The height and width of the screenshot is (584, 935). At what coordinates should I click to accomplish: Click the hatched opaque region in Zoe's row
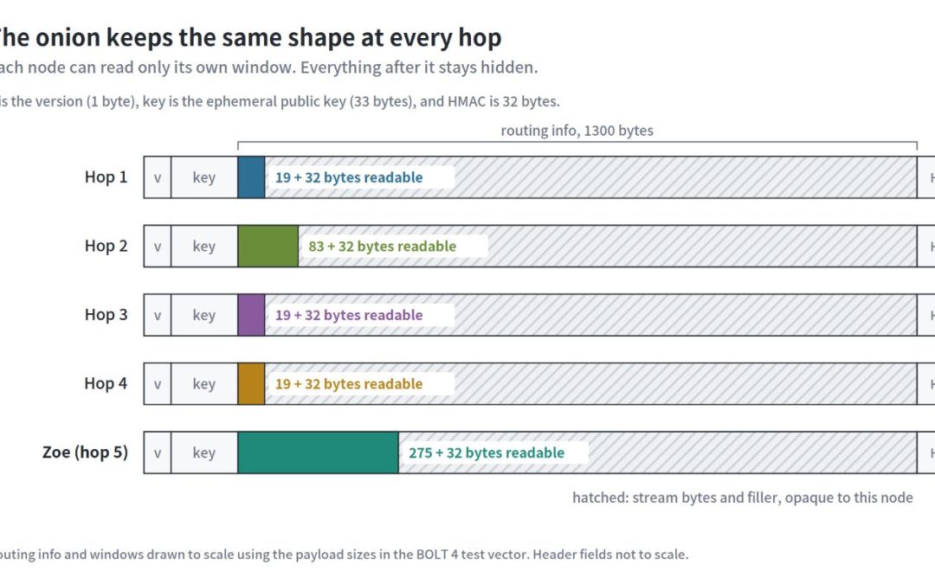(658, 452)
